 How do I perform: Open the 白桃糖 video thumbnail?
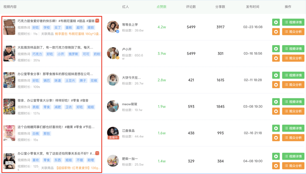(x=9, y=133)
